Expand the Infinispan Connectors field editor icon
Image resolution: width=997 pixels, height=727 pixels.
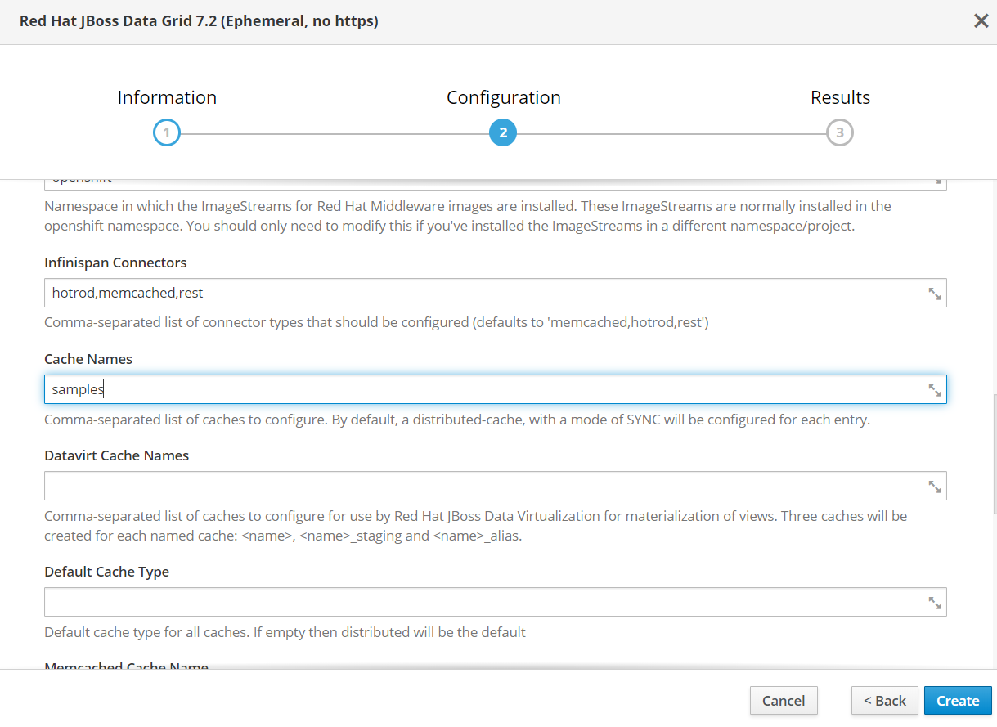935,294
